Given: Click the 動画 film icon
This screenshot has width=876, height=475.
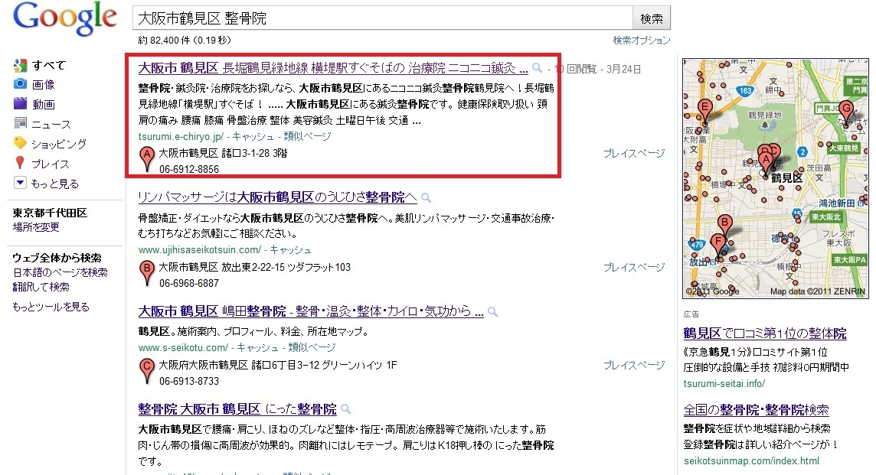Looking at the screenshot, I should [20, 103].
